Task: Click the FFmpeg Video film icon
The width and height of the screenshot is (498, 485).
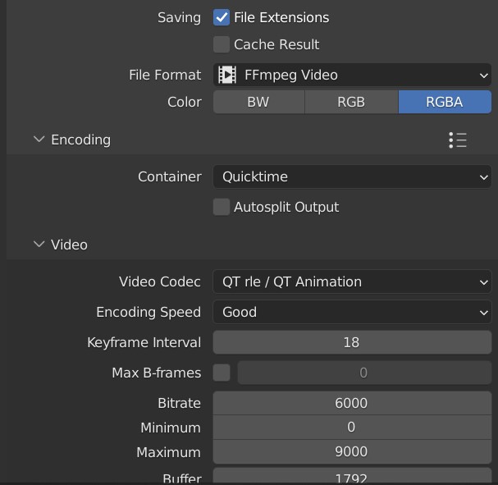Action: point(227,75)
